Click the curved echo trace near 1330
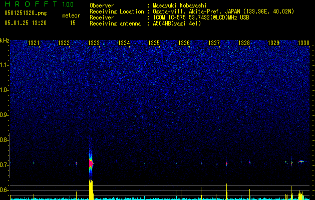This screenshot has width=315, height=200. point(301,161)
